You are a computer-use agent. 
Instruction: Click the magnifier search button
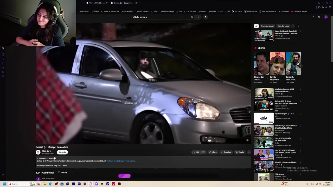[x=198, y=17]
